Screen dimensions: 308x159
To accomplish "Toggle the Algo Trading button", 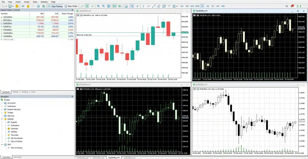I will pyautogui.click(x=55, y=6).
